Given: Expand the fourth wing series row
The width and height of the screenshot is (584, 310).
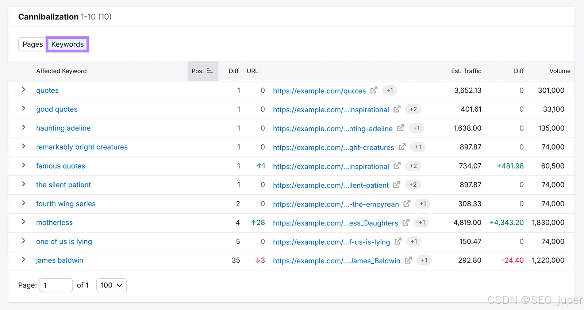Looking at the screenshot, I should (x=24, y=203).
